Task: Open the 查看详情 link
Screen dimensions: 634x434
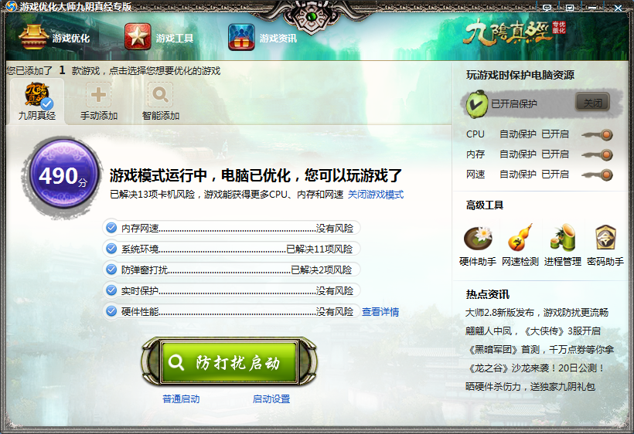Action: pos(380,312)
